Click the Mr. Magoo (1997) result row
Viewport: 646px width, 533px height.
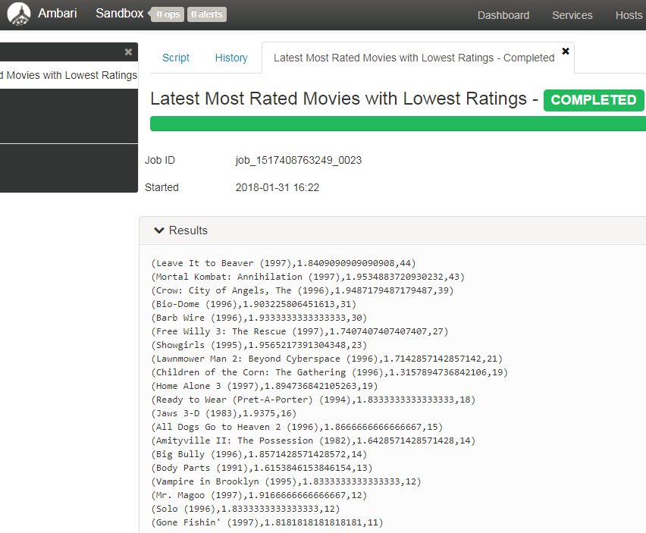point(259,494)
